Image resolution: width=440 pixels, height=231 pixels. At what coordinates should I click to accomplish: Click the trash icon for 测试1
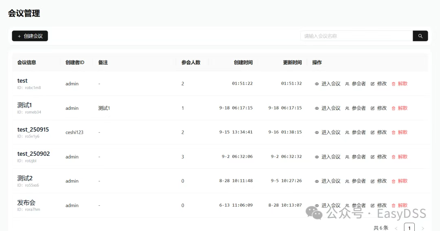tap(394, 108)
